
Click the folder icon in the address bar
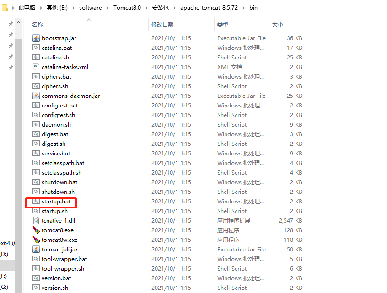coord(5,8)
